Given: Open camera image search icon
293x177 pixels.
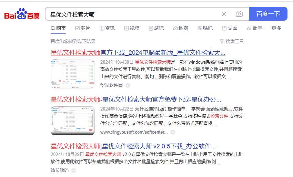Looking at the screenshot, I should pyautogui.click(x=239, y=14).
